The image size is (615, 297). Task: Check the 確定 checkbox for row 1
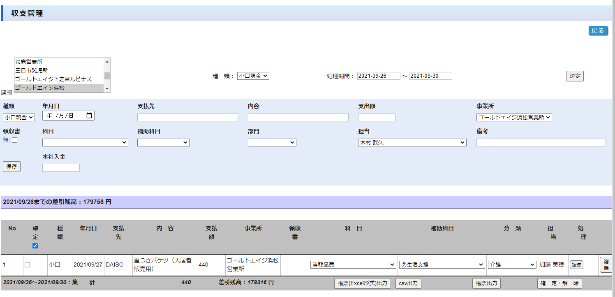[27, 265]
